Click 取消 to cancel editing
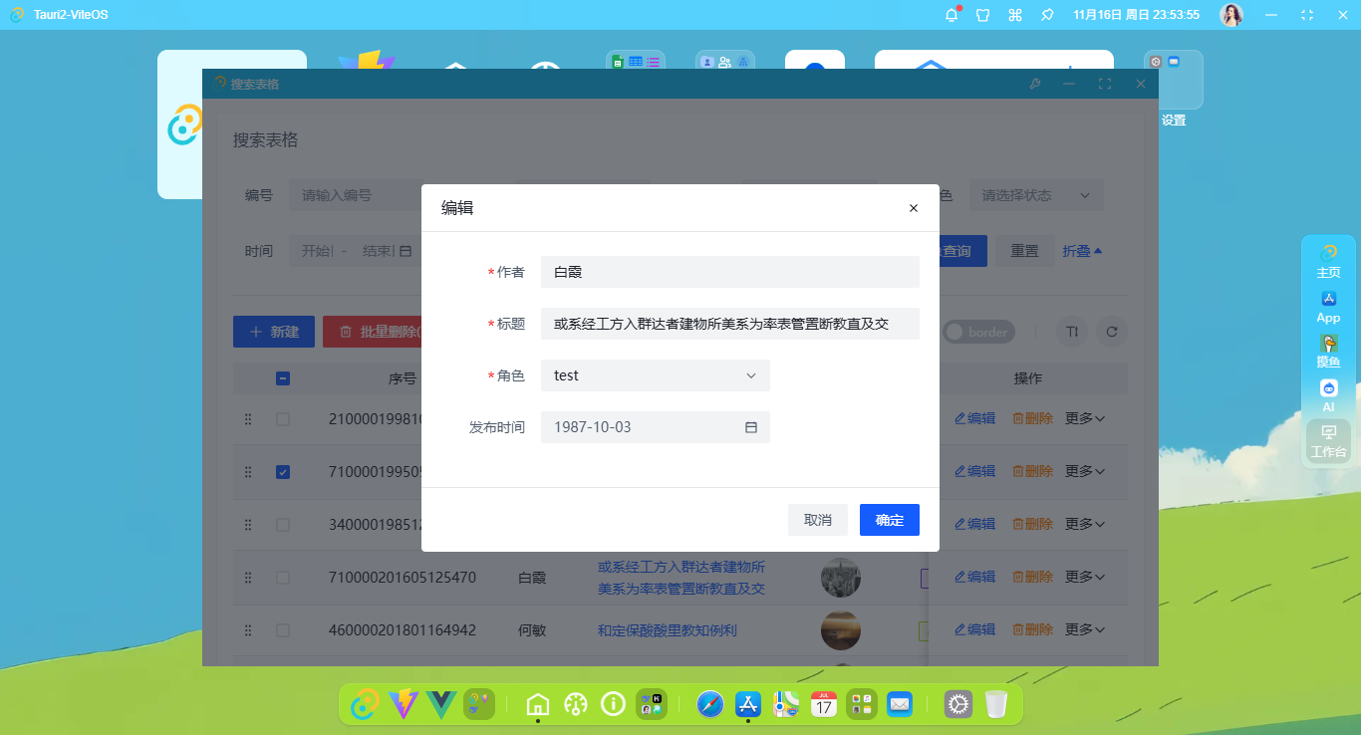 pyautogui.click(x=817, y=519)
